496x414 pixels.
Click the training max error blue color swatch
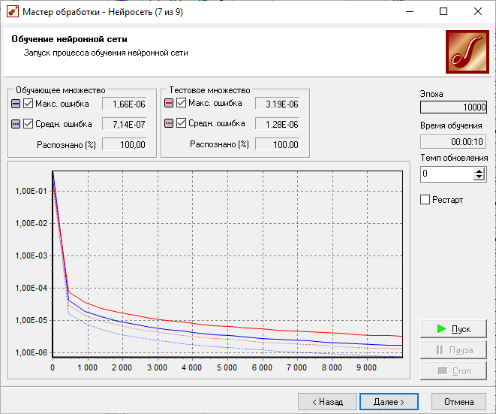(x=16, y=104)
